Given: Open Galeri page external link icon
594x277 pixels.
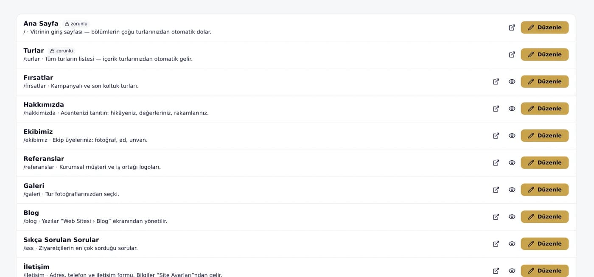Looking at the screenshot, I should pos(496,190).
